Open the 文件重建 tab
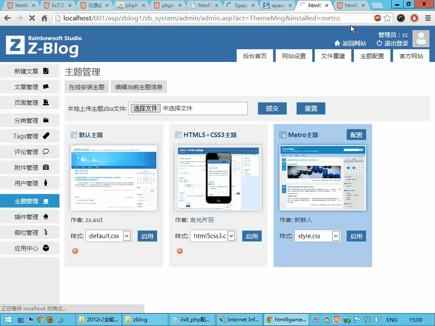Image resolution: width=435 pixels, height=326 pixels. pos(333,56)
